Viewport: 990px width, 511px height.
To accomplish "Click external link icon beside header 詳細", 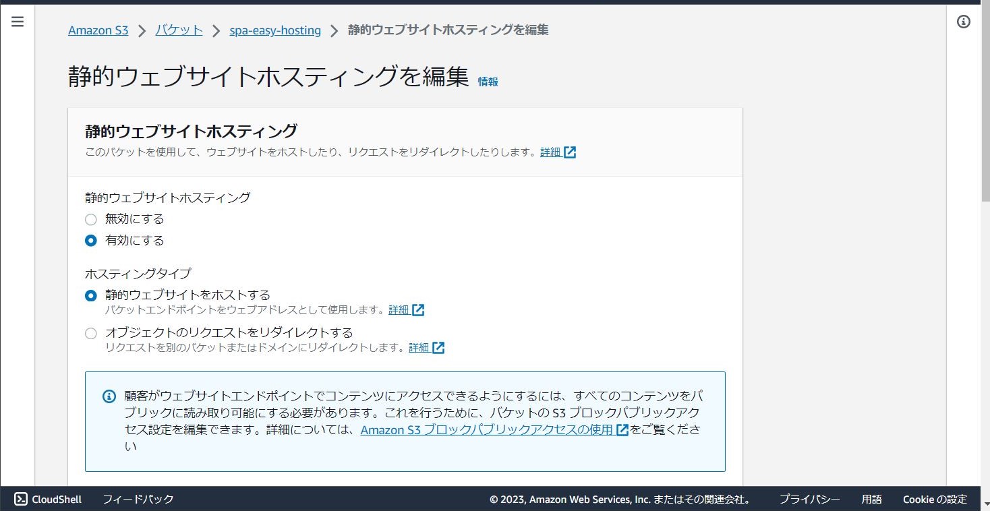I will coord(570,152).
